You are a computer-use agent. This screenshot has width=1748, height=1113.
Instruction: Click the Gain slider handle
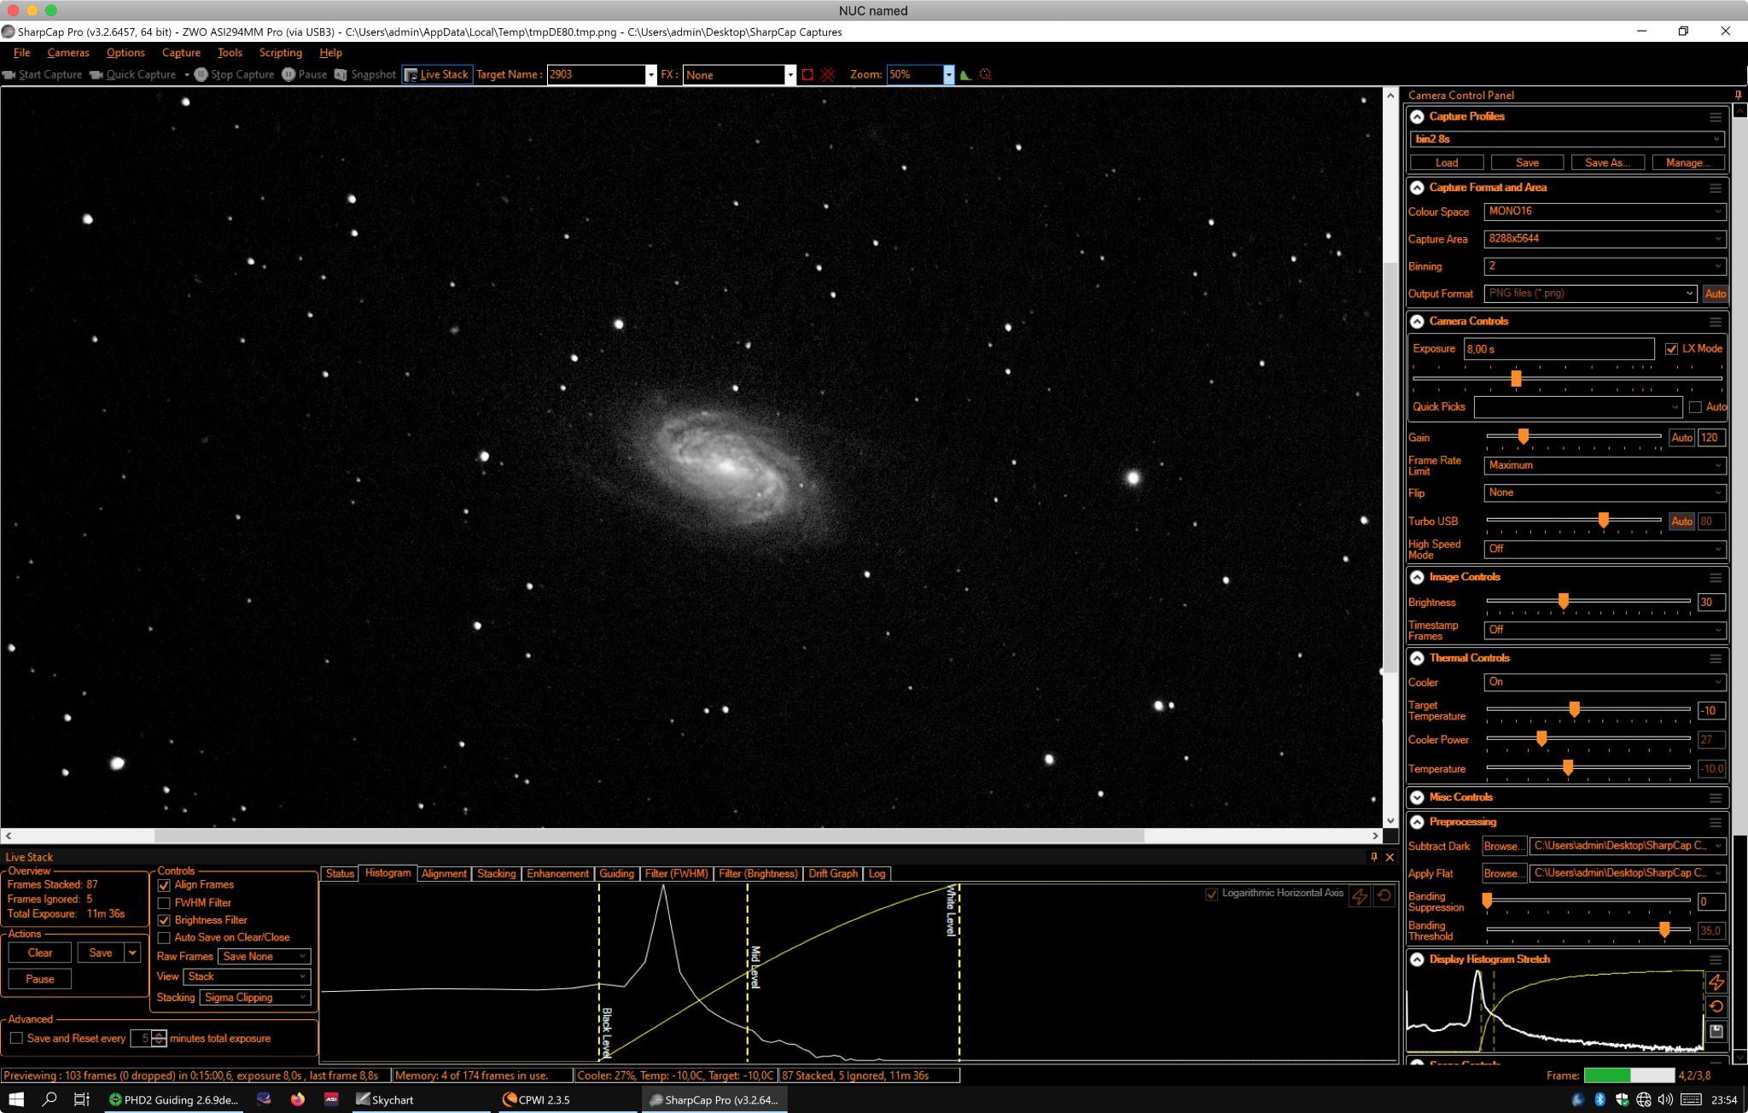click(x=1524, y=437)
